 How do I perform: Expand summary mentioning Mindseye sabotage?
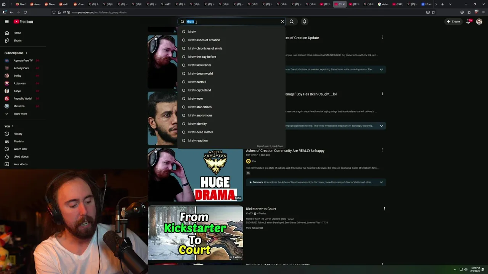pos(381,126)
